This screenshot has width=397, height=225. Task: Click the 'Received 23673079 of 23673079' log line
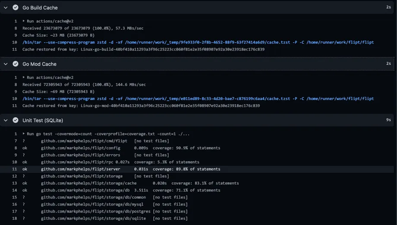click(83, 28)
